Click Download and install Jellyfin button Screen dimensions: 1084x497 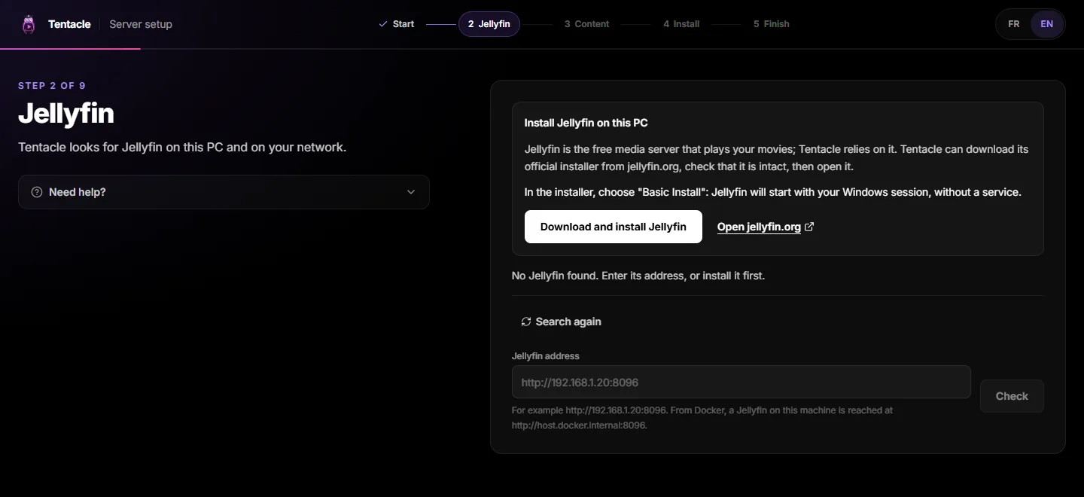[x=614, y=227]
